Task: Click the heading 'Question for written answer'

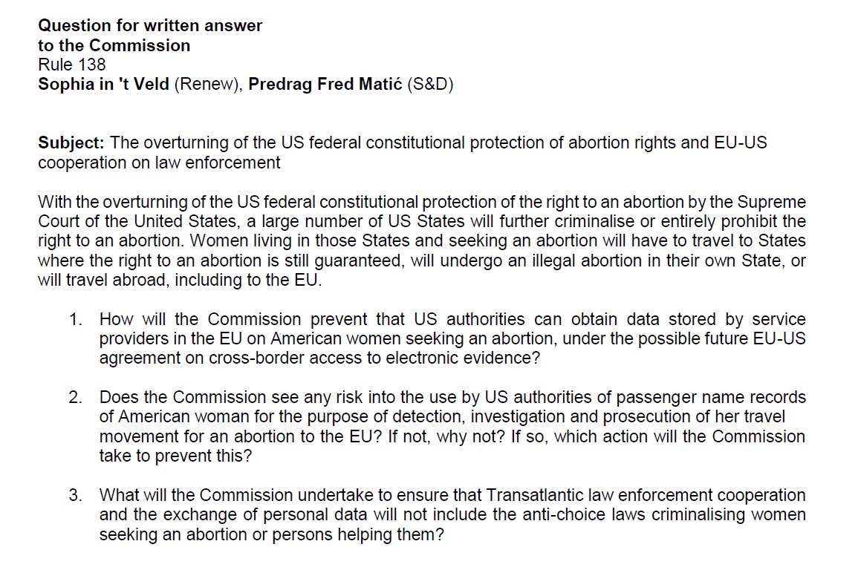Action: 150,25
